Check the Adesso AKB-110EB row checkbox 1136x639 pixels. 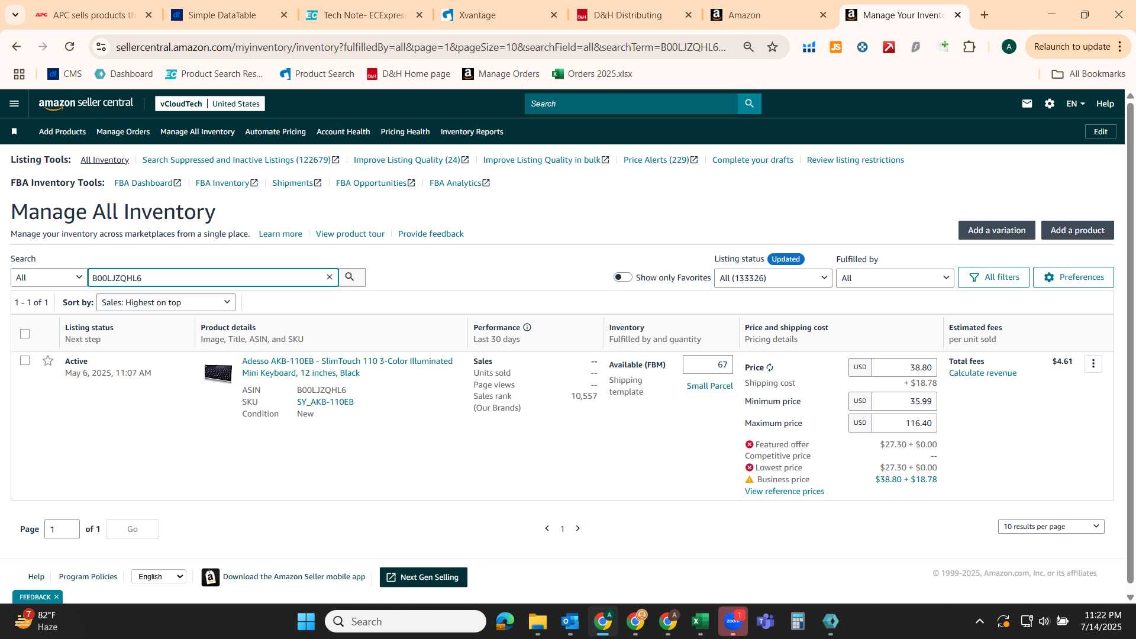point(25,360)
